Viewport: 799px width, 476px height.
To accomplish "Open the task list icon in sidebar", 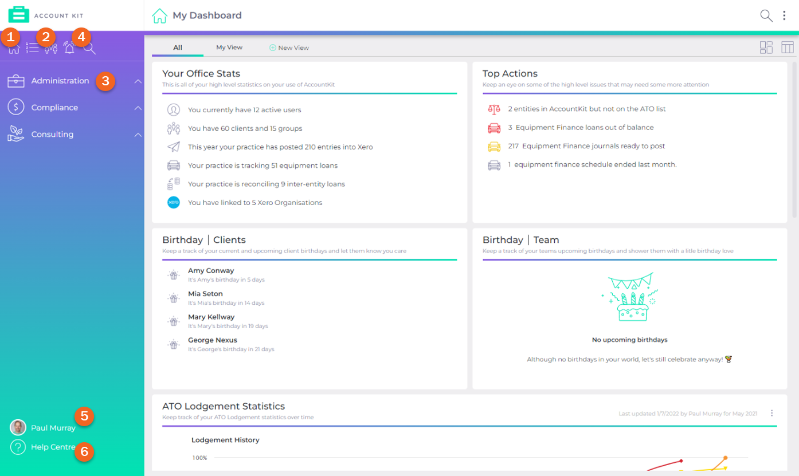I will [33, 48].
